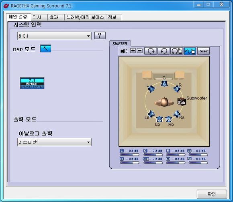The width and height of the screenshot is (233, 202).
Task: Click the Ls channel label badge above sliders
Action: pos(122,159)
